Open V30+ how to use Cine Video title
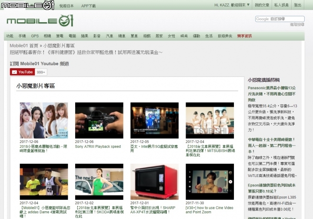 [x=210, y=210]
